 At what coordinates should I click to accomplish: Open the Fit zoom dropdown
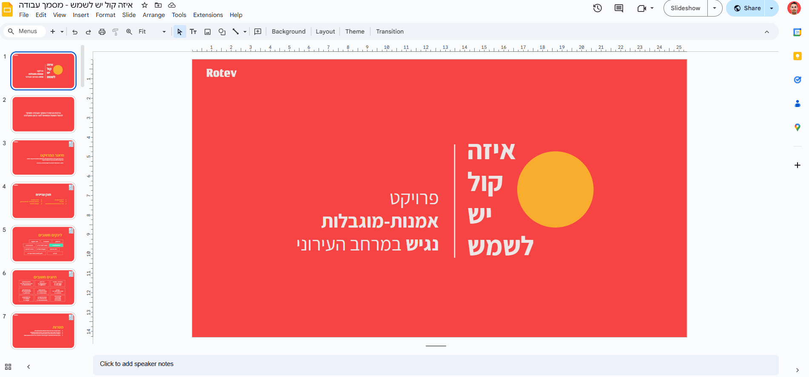tap(152, 31)
